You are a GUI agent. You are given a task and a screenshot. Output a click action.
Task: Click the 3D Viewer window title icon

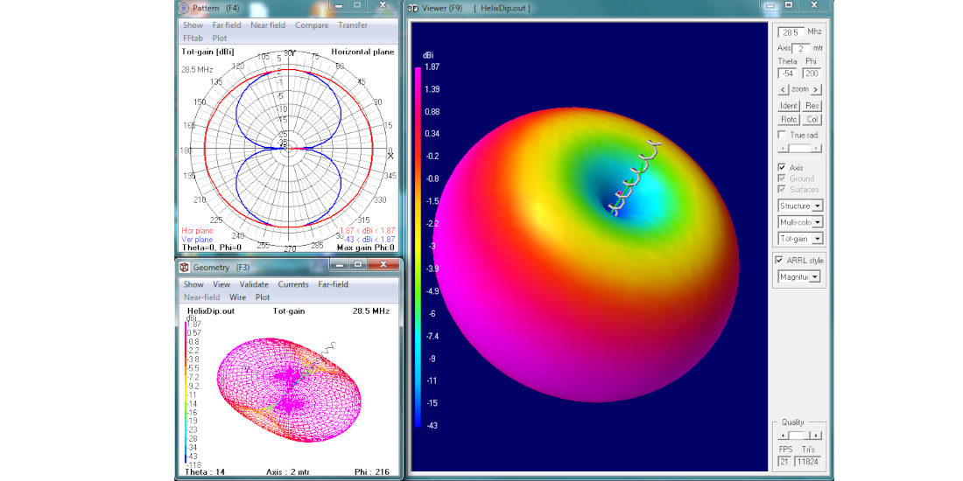click(x=414, y=7)
